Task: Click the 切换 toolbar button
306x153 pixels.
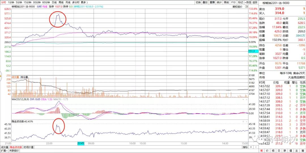Action: click(198, 2)
